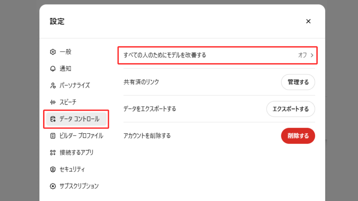Click the red 削除する button
The image size is (358, 201).
point(298,136)
